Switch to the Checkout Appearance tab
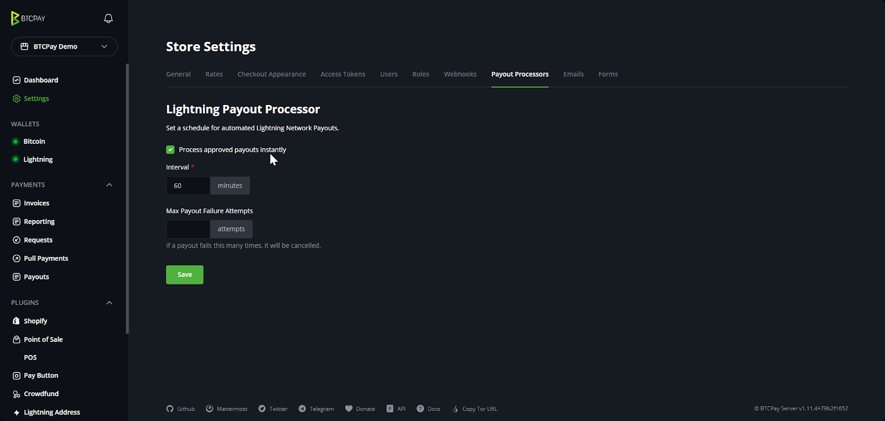 272,74
